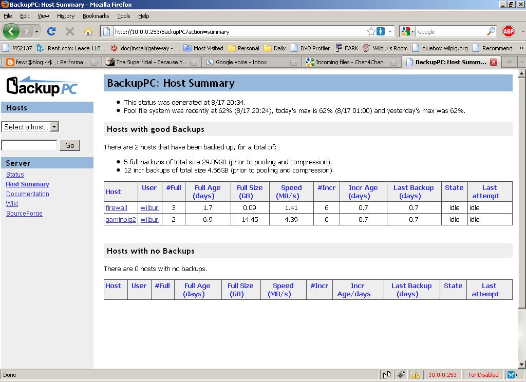
Task: Click the Google search input box
Action: pos(451,31)
